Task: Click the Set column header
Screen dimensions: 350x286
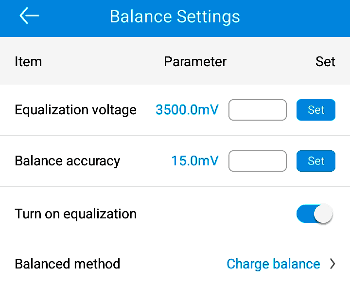Action: click(325, 61)
